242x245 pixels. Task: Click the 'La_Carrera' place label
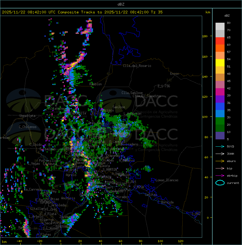click(x=33, y=189)
